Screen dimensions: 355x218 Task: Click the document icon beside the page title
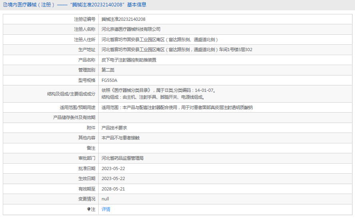click(5, 5)
